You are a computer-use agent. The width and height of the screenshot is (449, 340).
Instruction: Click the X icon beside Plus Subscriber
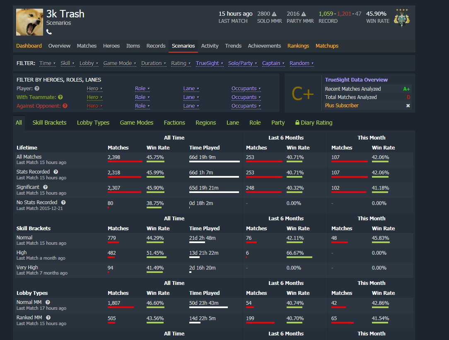pos(408,106)
